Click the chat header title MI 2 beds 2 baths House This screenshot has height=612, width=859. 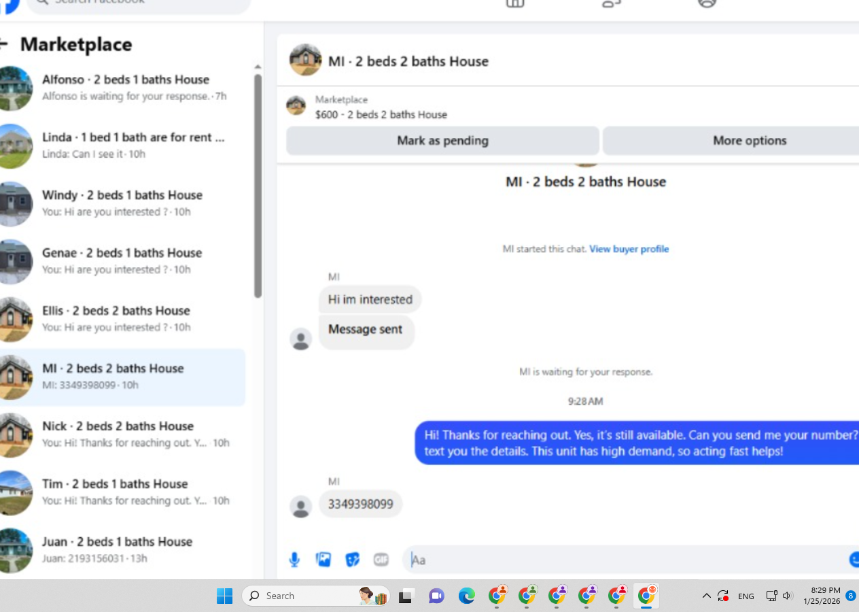click(408, 61)
